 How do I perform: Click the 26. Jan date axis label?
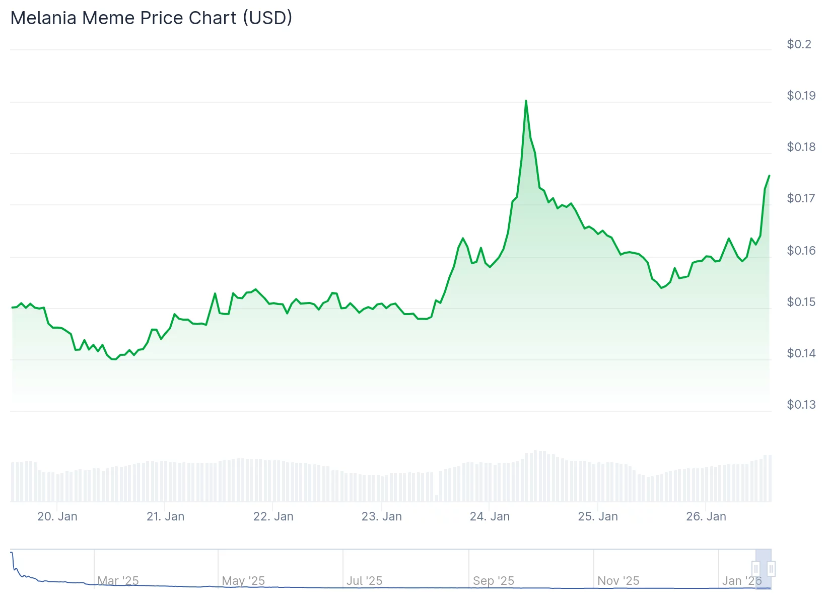[x=706, y=516]
